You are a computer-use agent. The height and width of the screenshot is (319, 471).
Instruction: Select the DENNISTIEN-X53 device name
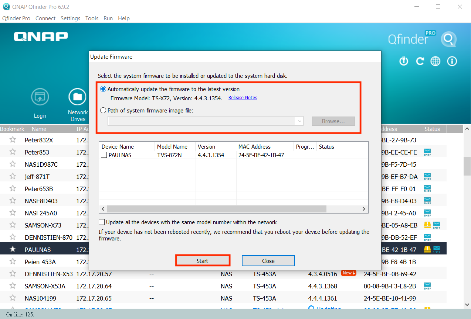coord(49,274)
